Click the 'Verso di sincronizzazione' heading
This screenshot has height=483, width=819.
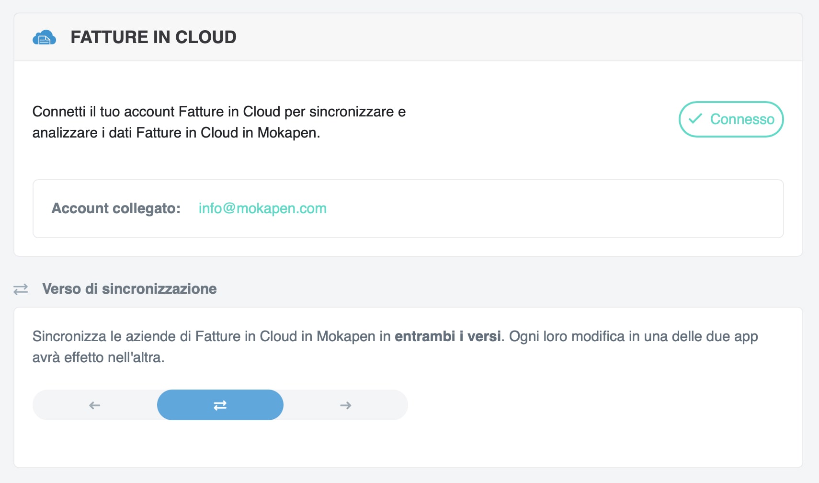(129, 289)
